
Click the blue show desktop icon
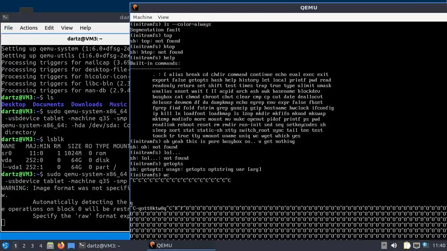point(71,245)
